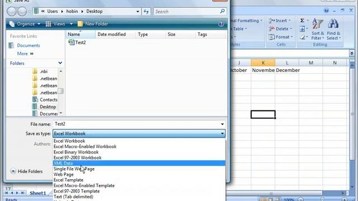Click in the Search box of the dialog
The image size is (358, 201).
(187, 11)
